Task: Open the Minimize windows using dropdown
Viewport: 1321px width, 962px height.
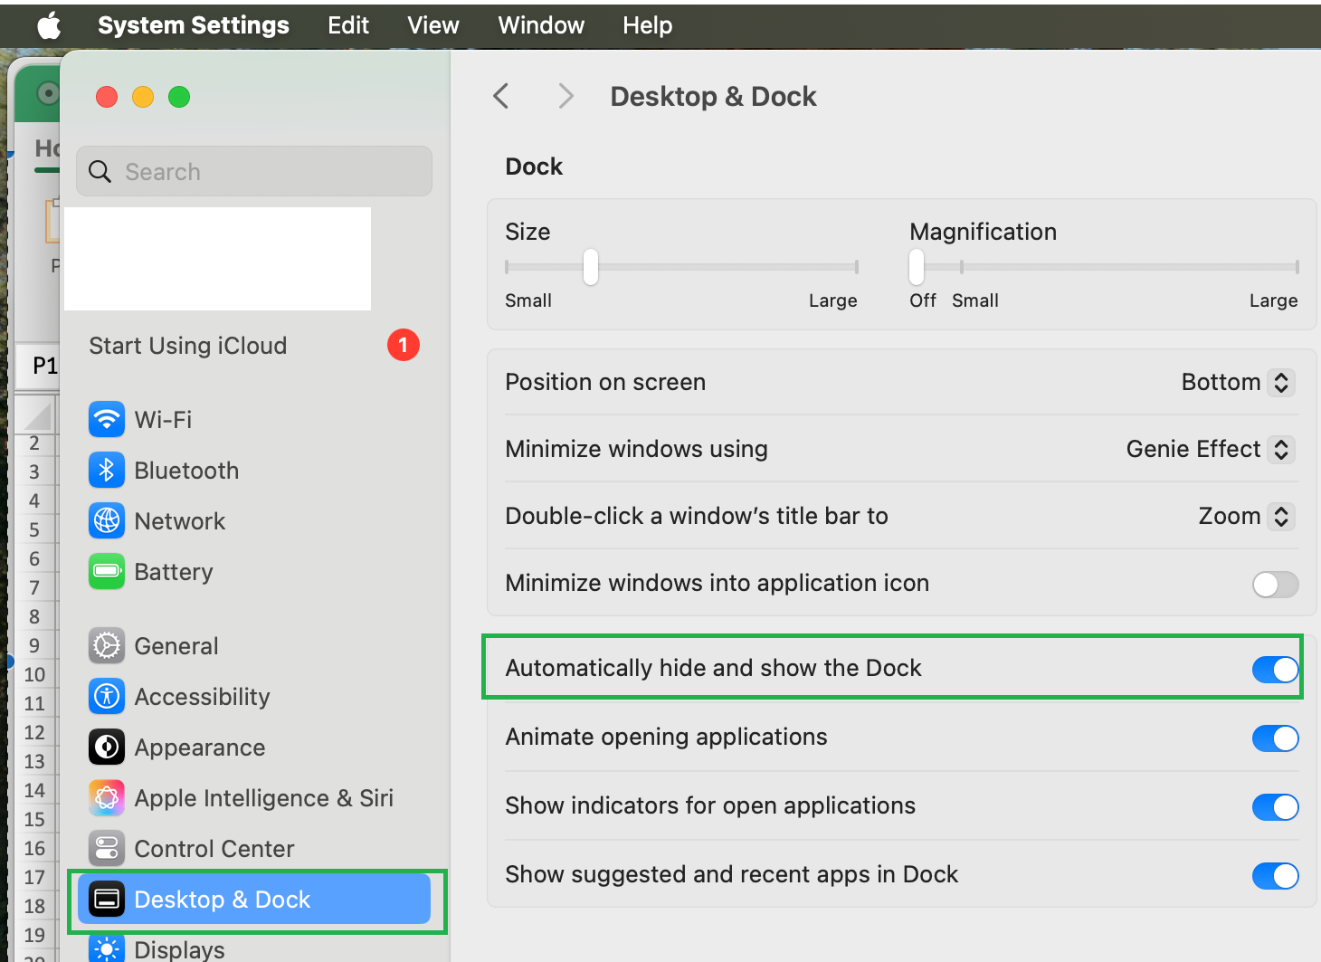Action: [x=1280, y=449]
